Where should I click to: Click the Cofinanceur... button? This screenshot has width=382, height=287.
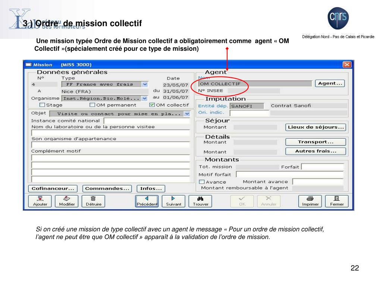point(53,189)
